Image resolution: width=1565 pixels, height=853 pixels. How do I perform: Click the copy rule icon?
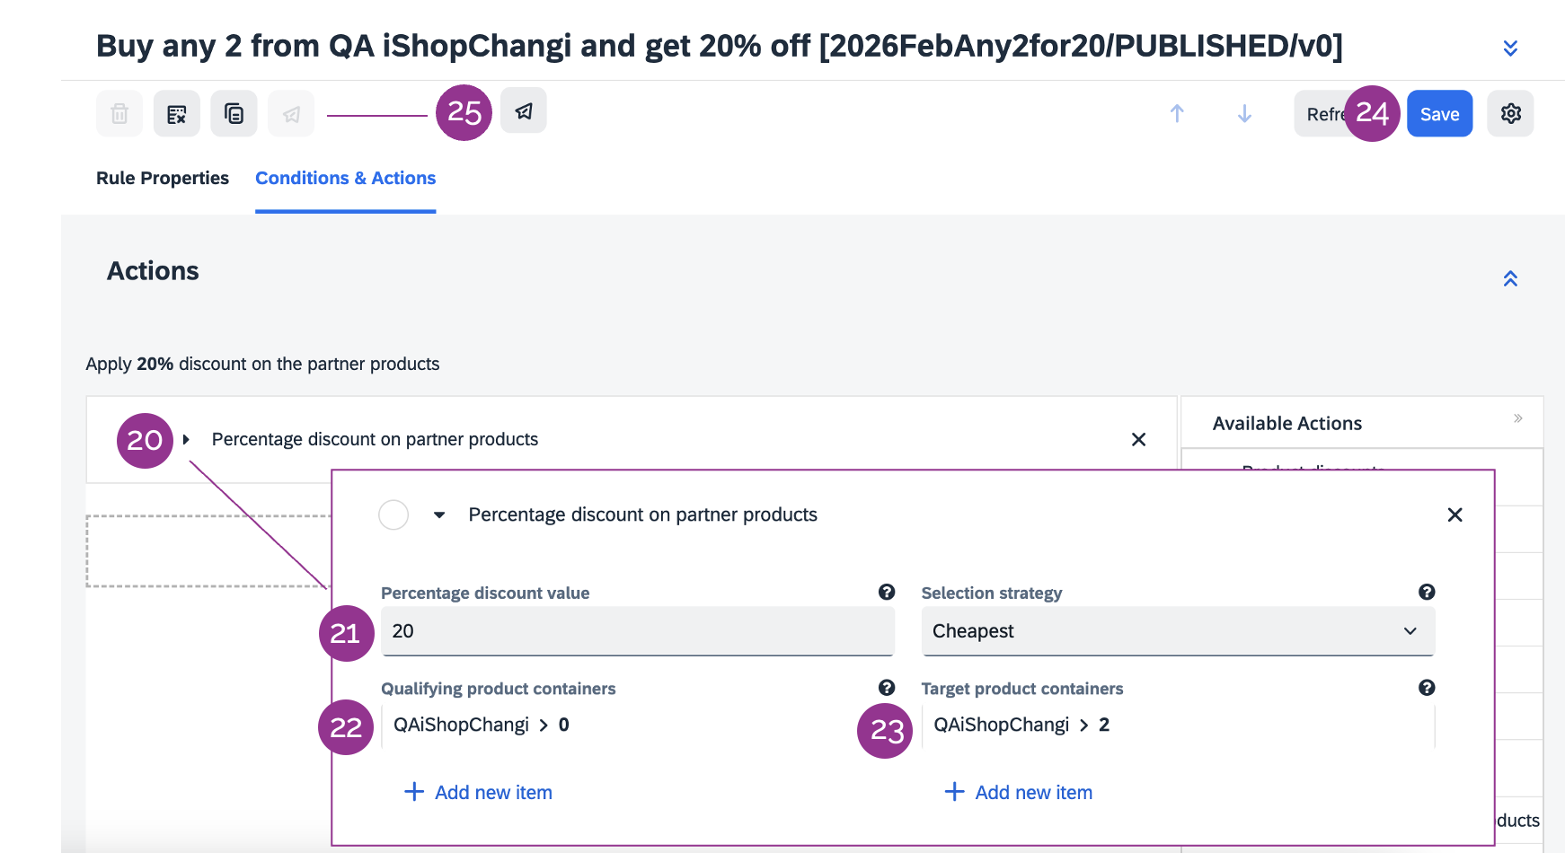(234, 114)
